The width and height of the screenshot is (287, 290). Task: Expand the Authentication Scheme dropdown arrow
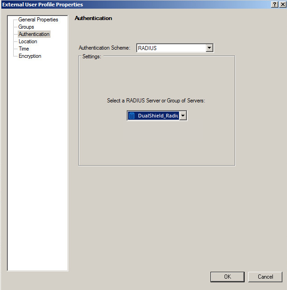(x=209, y=48)
